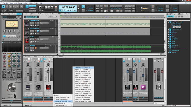Viewport: 191px width, 107px height.
Task: Activate the Edit tool
Action: tap(14, 7)
